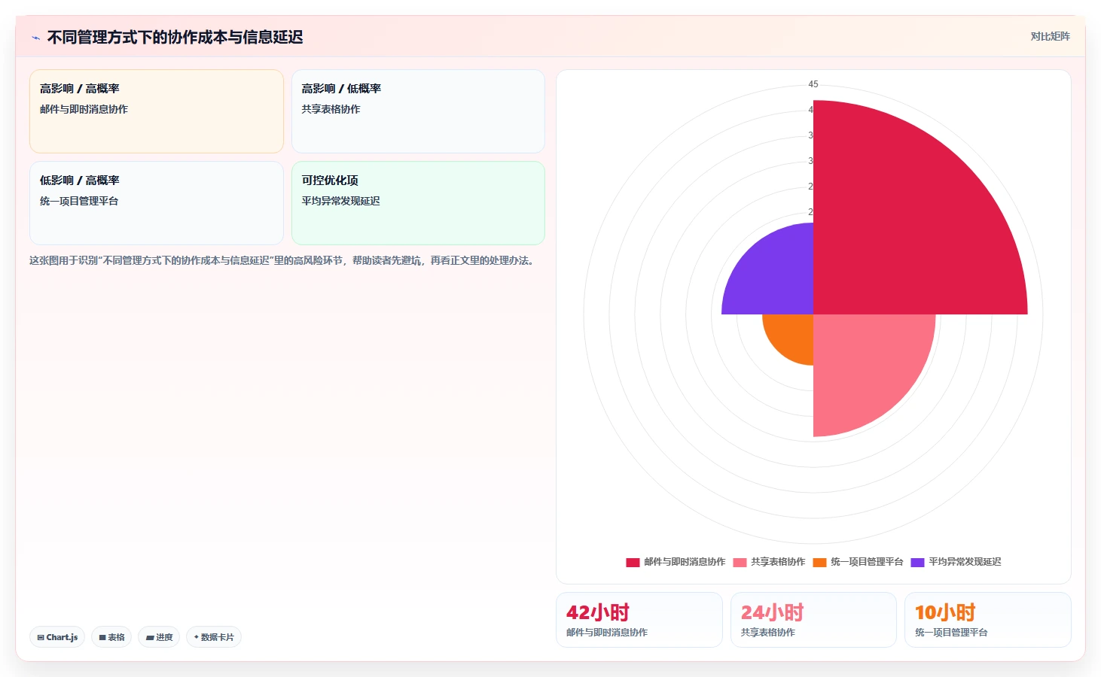Click the 45 axis tick label
1101x677 pixels.
pyautogui.click(x=813, y=84)
